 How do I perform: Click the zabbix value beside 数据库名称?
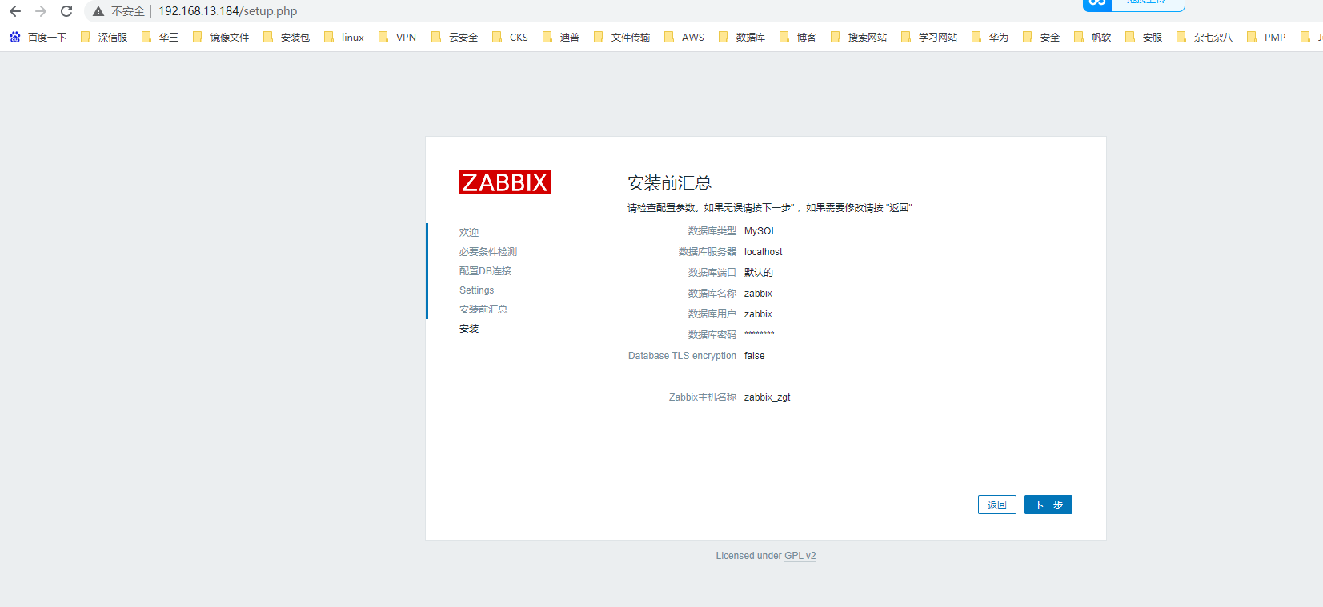[758, 294]
